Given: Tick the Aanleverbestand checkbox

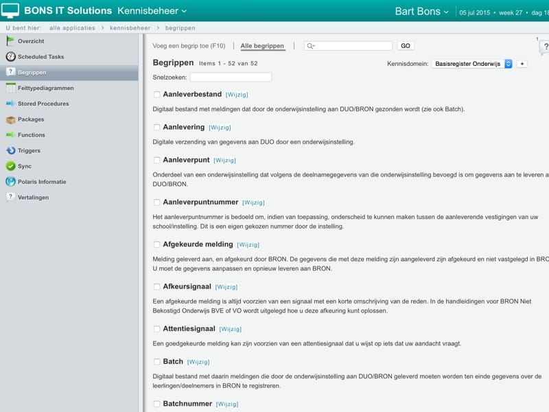Looking at the screenshot, I should 157,95.
